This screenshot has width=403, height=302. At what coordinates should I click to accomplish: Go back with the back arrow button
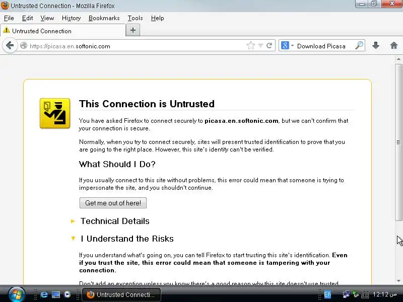10,46
